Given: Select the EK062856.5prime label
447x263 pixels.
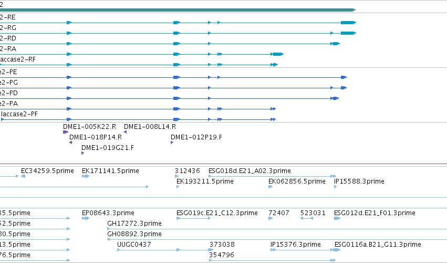Looking at the screenshot, I should click(x=297, y=181).
